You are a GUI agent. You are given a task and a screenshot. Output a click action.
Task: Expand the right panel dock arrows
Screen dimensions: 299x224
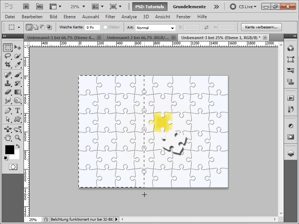pos(295,36)
